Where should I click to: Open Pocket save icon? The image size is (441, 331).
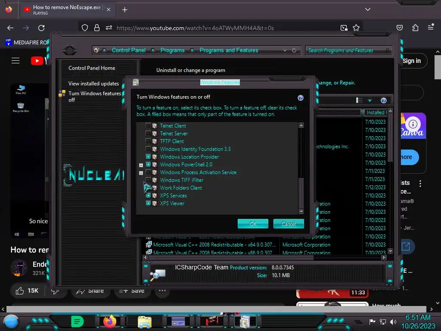click(x=399, y=28)
